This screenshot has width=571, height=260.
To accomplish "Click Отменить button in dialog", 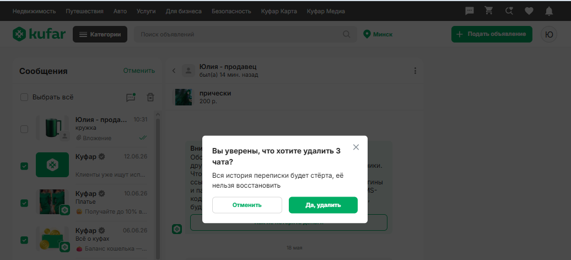I will coord(247,205).
